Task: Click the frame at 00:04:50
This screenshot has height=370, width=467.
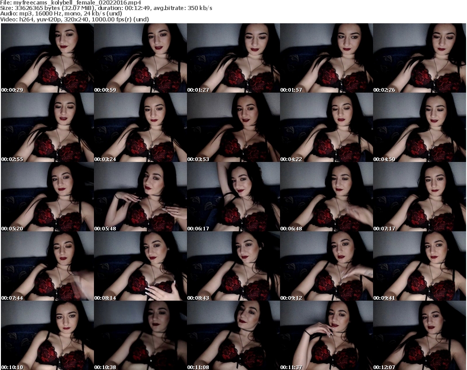Action: tap(420, 127)
